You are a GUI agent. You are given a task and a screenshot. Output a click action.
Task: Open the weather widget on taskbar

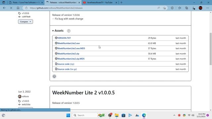(x=3, y=115)
